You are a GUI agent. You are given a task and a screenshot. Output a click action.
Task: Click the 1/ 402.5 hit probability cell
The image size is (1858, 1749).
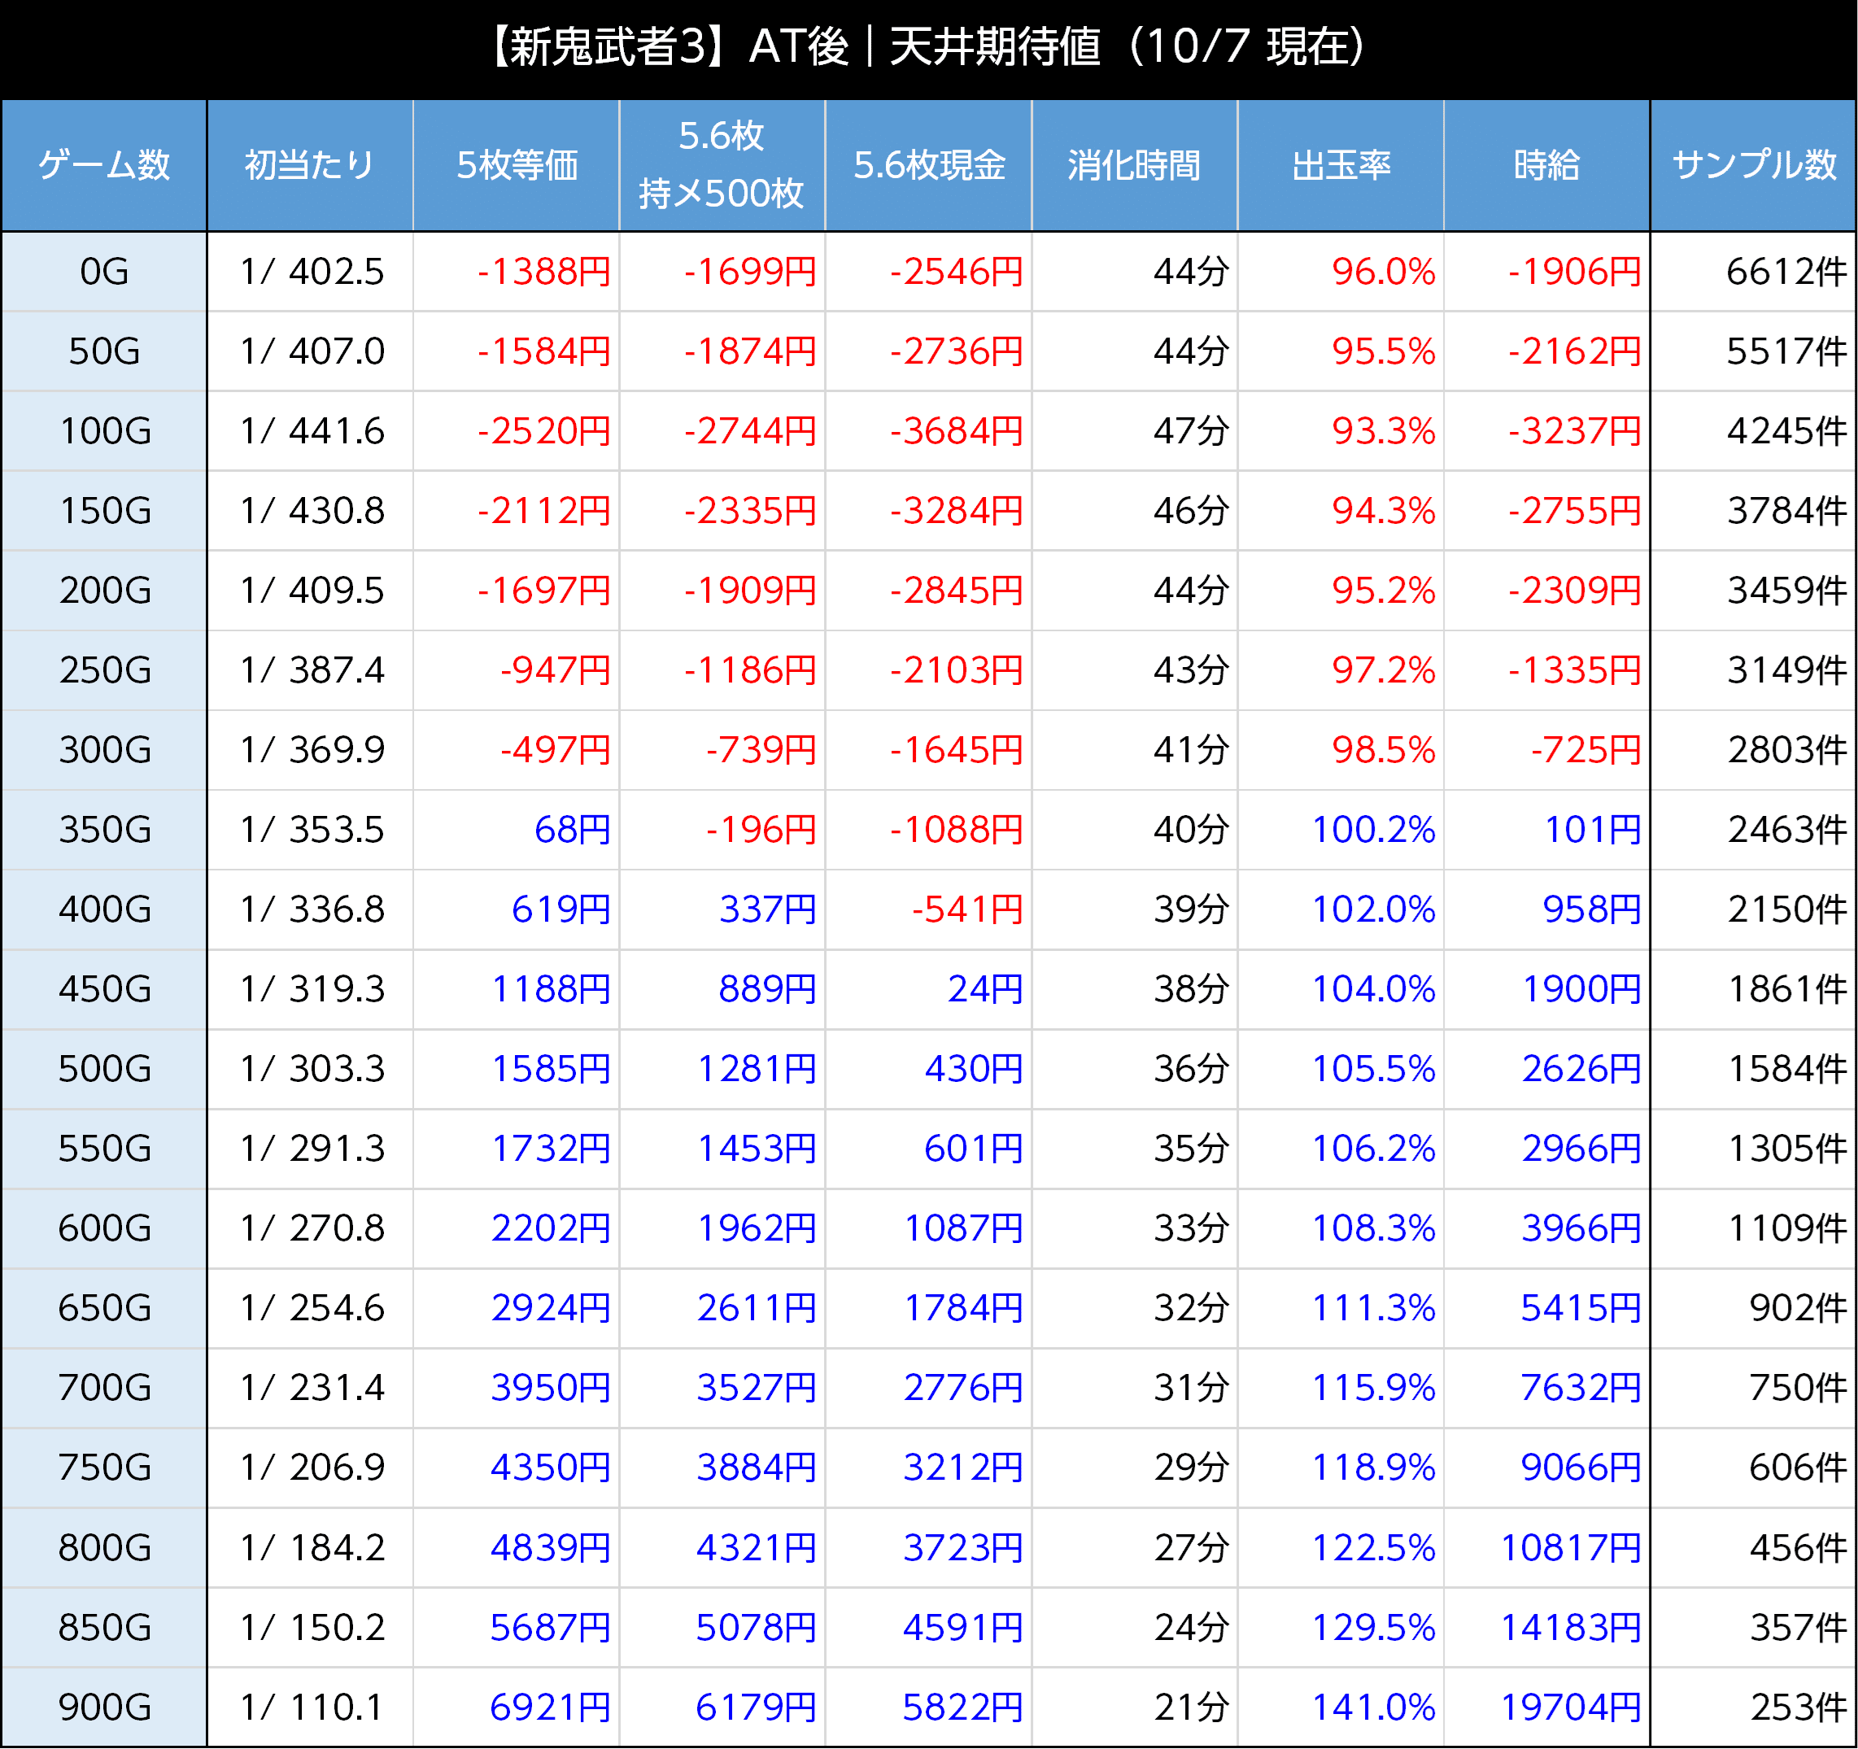click(312, 272)
